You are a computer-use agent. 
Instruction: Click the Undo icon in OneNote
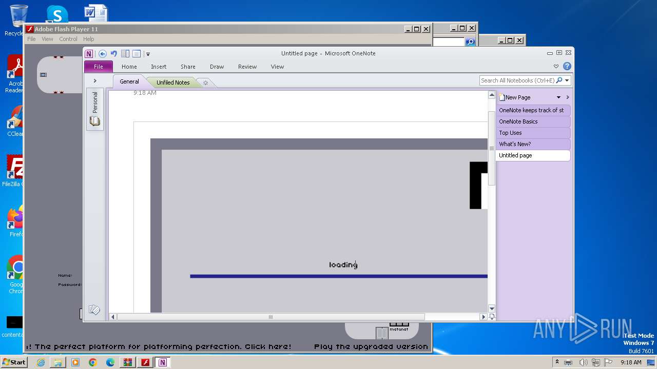114,54
